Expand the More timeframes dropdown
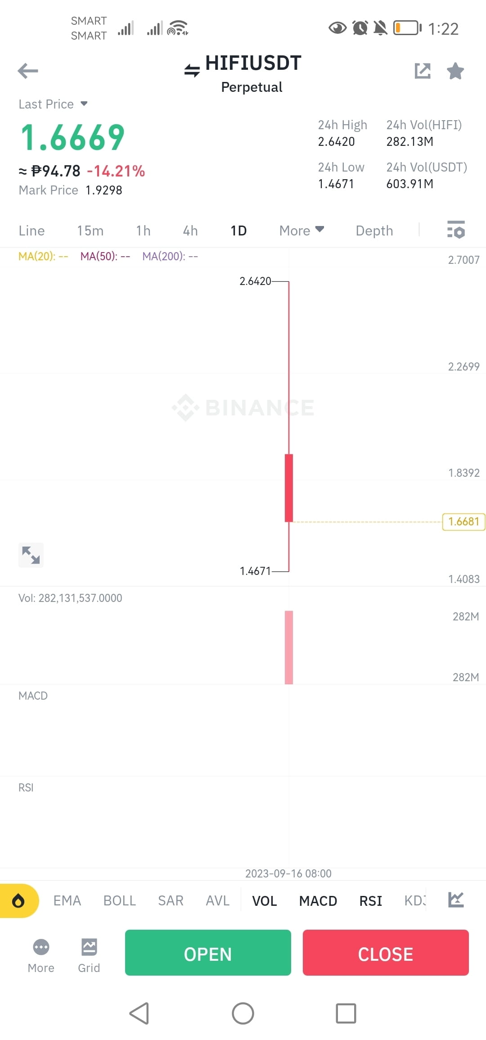 tap(301, 231)
